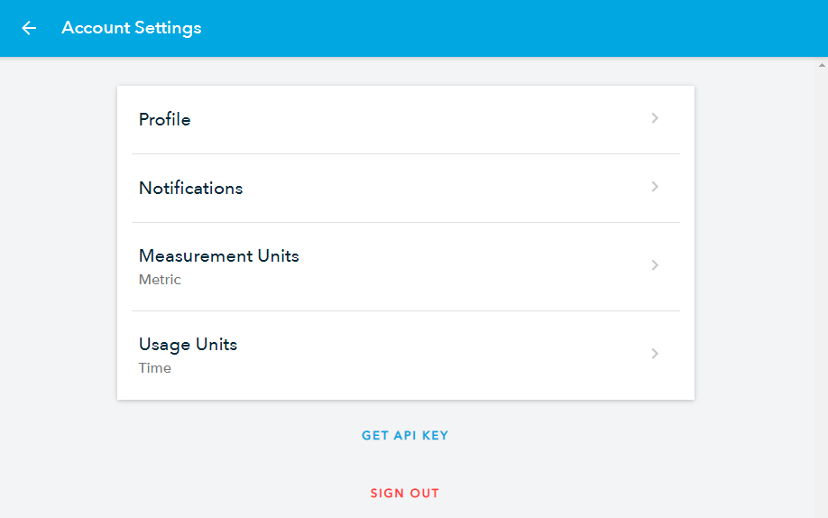Click the back arrow in header

click(x=29, y=28)
